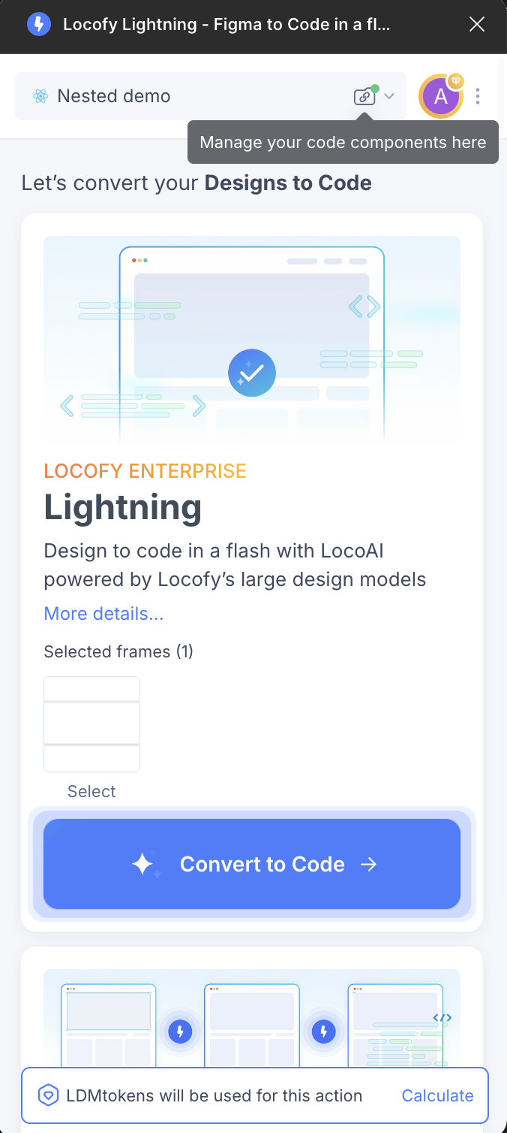Open the account avatar labeled A
The image size is (507, 1133).
click(x=440, y=97)
